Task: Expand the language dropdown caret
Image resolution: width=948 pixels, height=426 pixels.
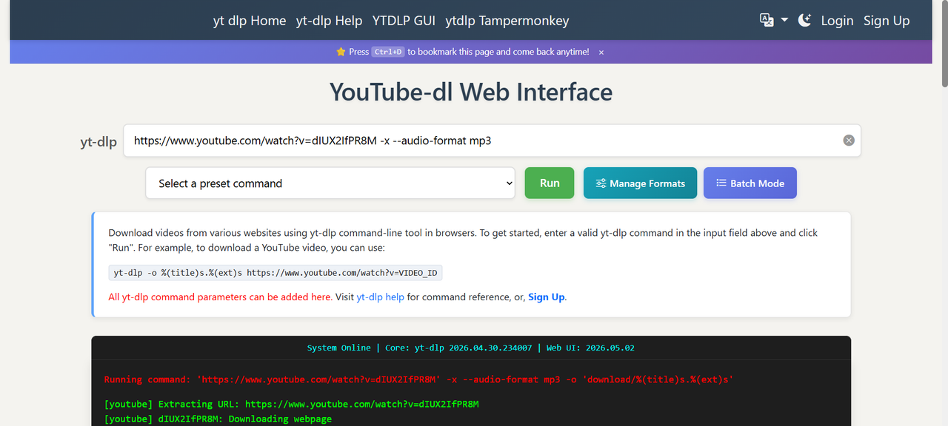Action: [784, 21]
